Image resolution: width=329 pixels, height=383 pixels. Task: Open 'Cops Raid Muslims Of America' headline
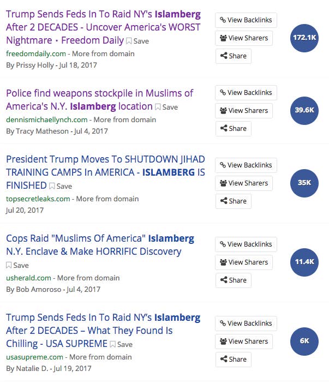point(100,245)
